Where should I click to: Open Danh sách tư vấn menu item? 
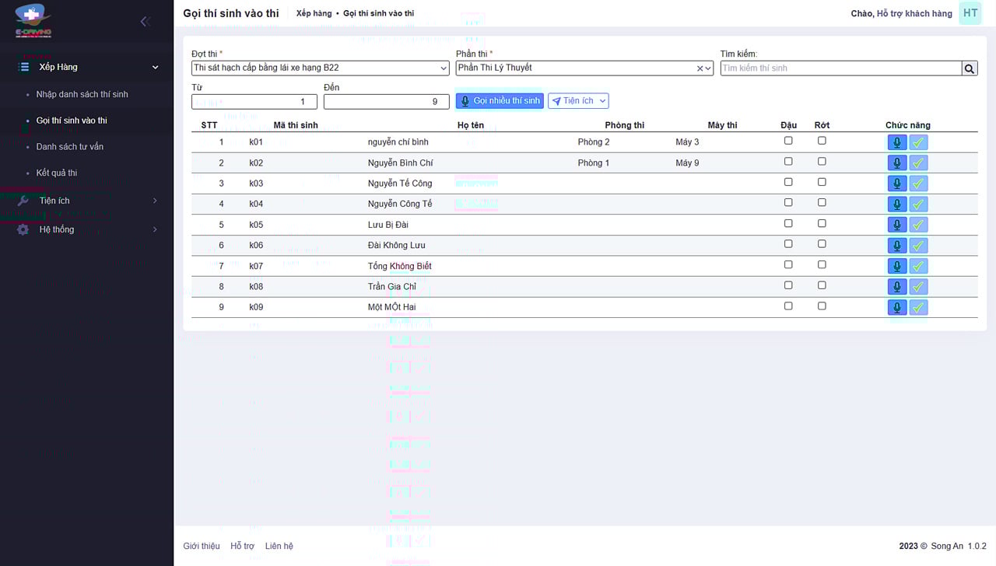(70, 147)
